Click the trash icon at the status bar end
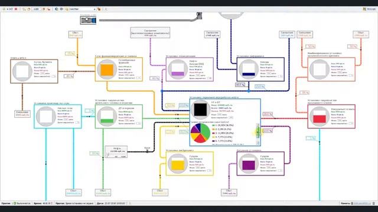Image resolution: width=378 pixels, height=212 pixels. point(374,203)
